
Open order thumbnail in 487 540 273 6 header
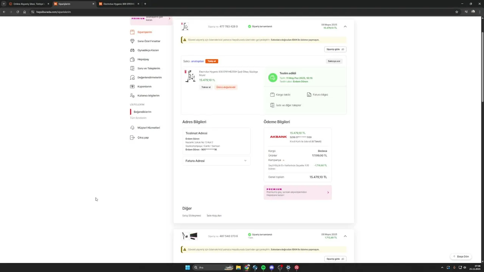click(189, 236)
